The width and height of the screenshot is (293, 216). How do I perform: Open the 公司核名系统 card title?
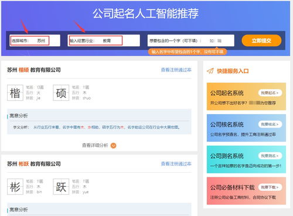(x=227, y=125)
